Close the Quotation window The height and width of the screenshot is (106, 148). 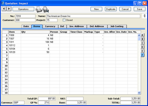click(x=145, y=3)
